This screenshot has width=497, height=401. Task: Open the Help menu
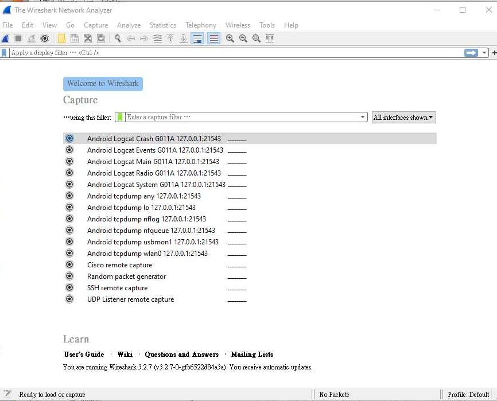291,25
